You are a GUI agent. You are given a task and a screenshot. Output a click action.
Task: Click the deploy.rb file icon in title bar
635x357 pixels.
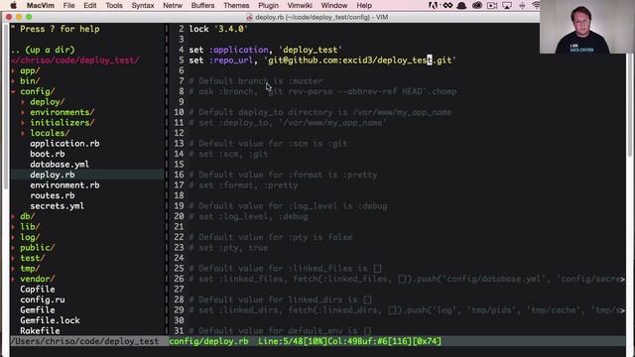click(249, 17)
